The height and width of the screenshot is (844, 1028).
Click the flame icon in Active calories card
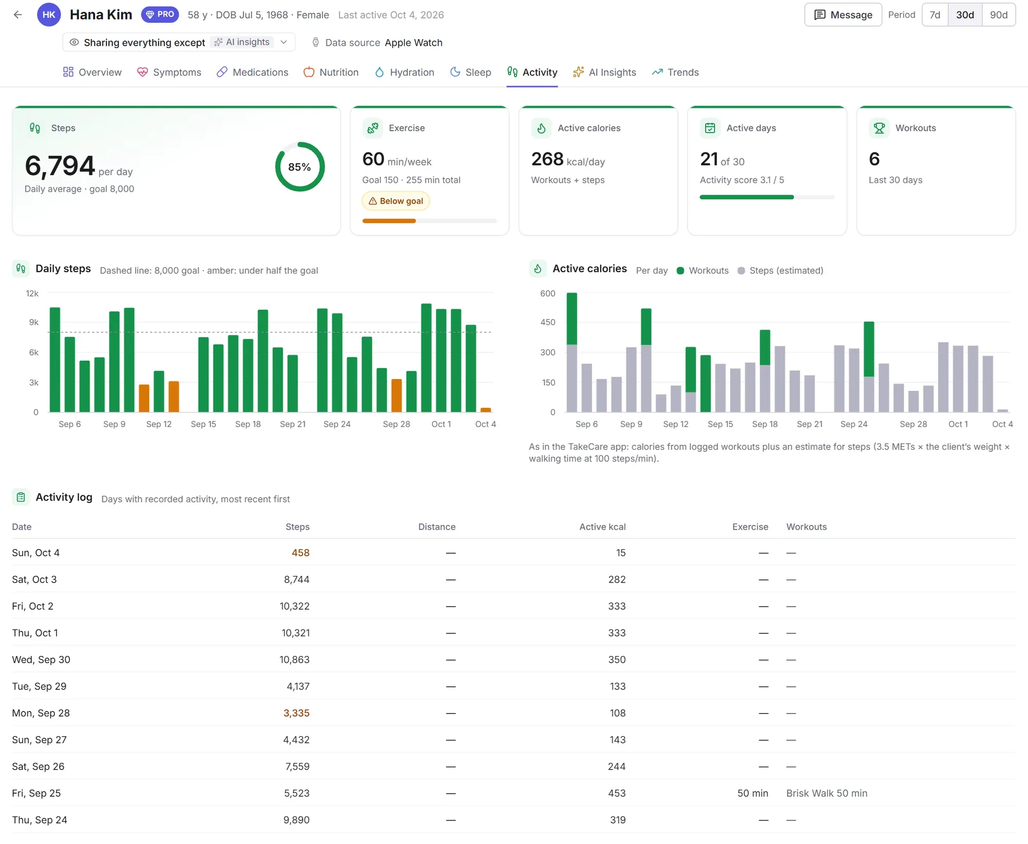(541, 128)
